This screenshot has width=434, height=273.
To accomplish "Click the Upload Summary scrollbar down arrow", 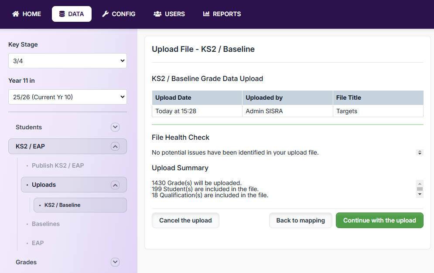I will pos(420,195).
